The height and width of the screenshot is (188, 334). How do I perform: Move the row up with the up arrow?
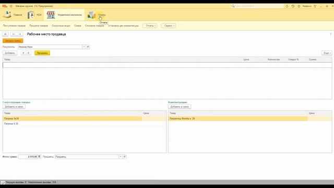pyautogui.click(x=23, y=53)
